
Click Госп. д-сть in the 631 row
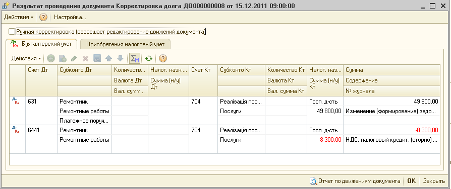[325, 101]
